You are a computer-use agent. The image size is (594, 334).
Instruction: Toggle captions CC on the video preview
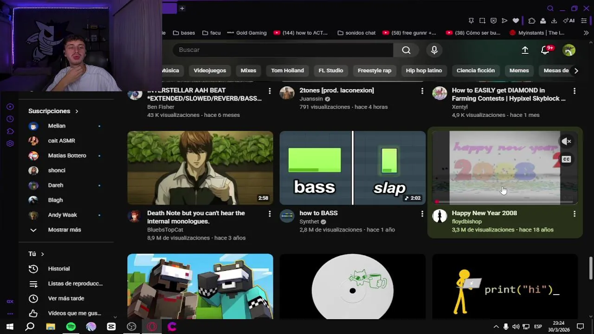(x=566, y=159)
